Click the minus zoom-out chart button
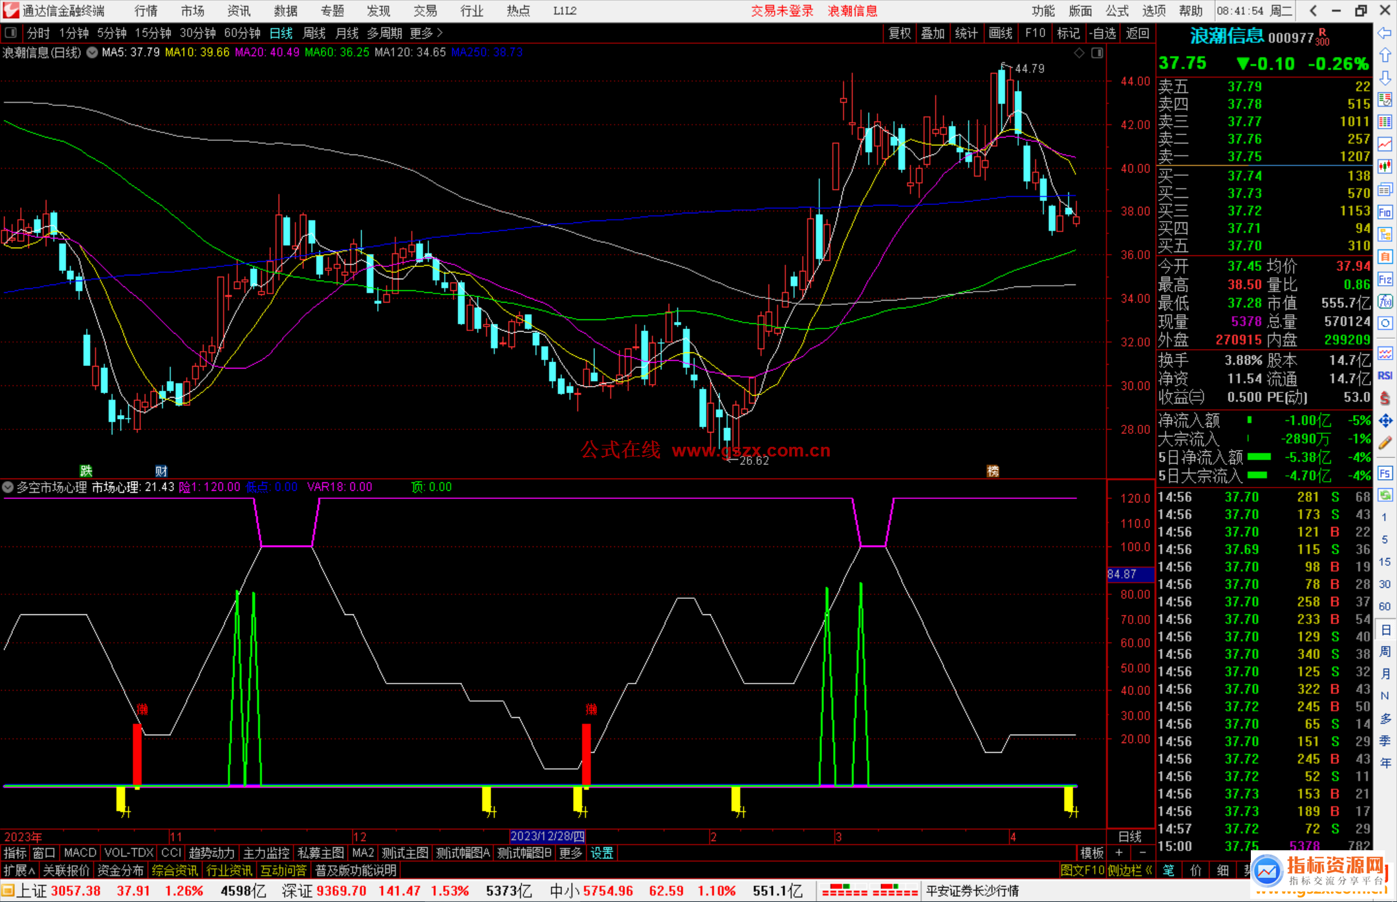The width and height of the screenshot is (1397, 902). click(1142, 853)
